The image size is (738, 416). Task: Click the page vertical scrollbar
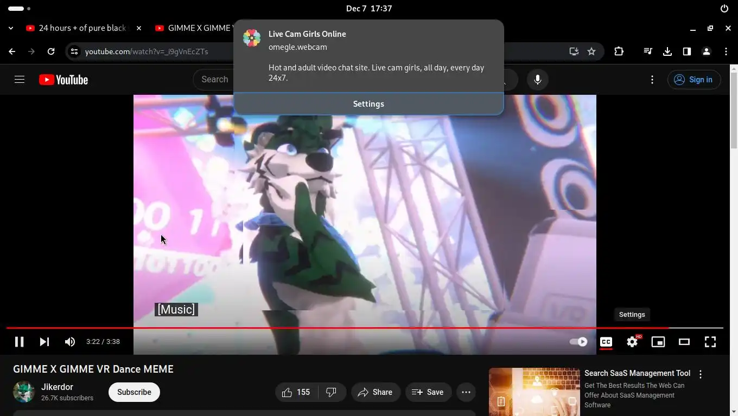click(x=734, y=110)
